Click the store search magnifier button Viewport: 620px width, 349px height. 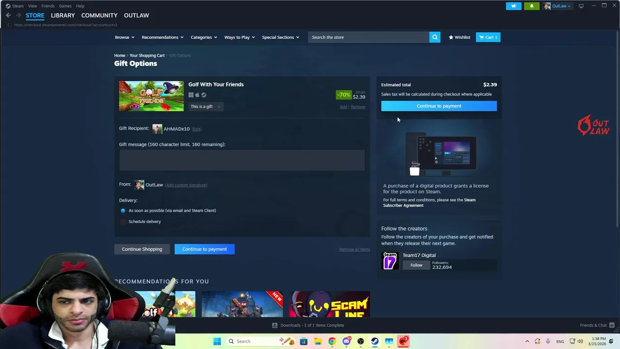point(434,37)
